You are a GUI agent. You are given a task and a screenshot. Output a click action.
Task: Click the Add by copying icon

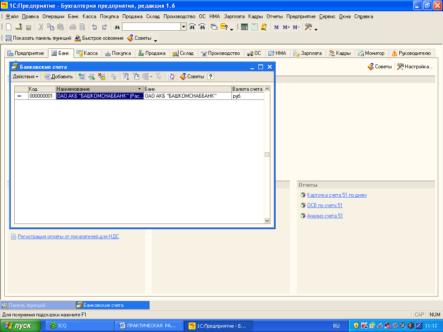pos(82,77)
